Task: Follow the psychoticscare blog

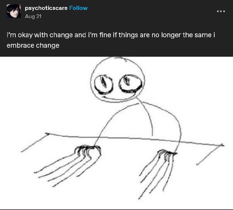Action: point(78,8)
